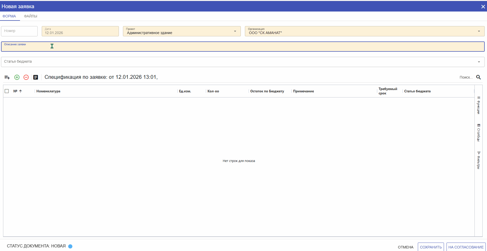The width and height of the screenshot is (487, 251).
Task: Click the Номер input field
Action: (19, 31)
